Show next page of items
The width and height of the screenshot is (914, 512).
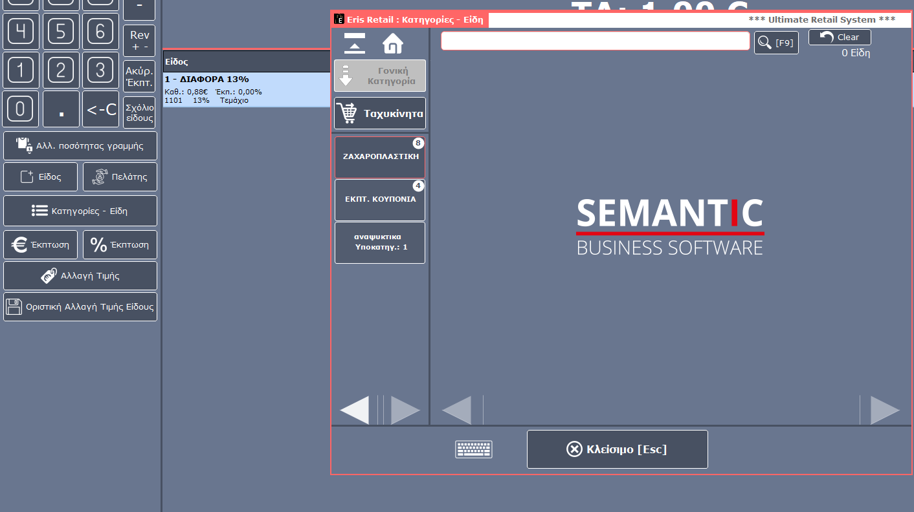tap(885, 410)
